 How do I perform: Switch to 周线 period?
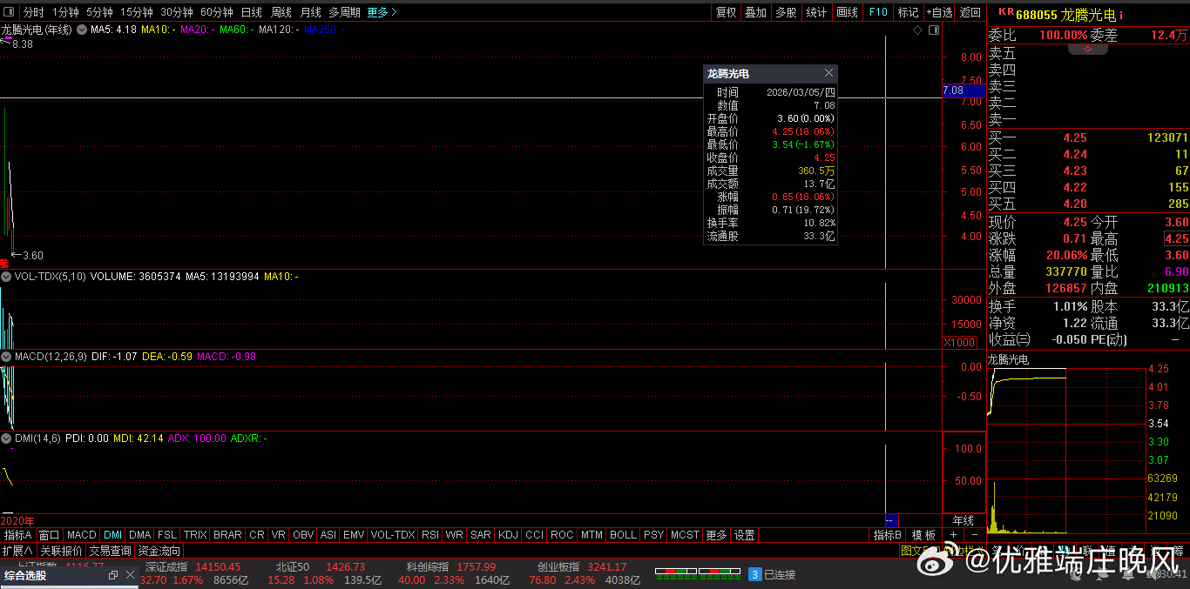[281, 12]
